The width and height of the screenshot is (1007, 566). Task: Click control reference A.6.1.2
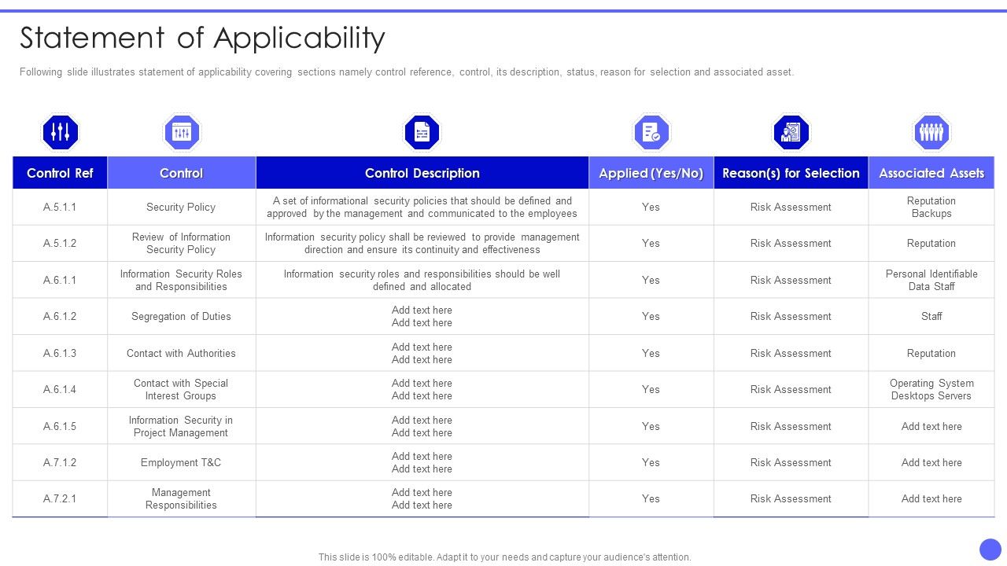(60, 317)
